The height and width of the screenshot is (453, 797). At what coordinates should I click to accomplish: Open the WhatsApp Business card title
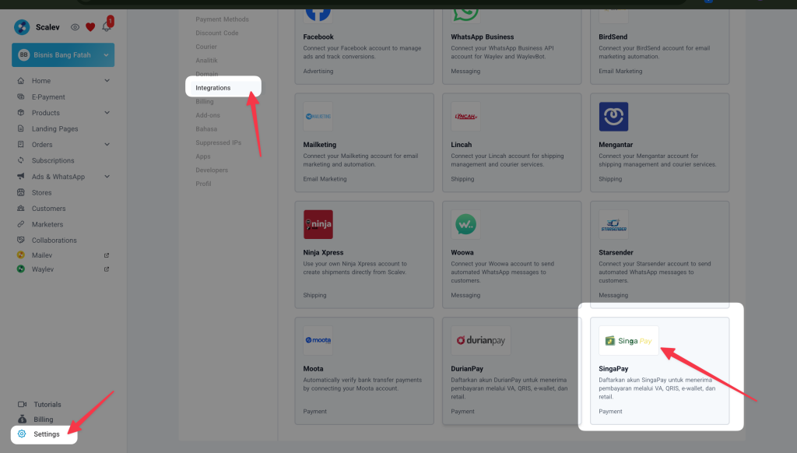click(x=483, y=37)
